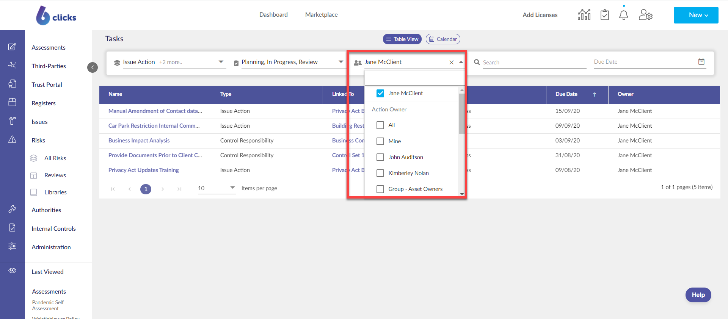Click the Risks warning triangle sidebar icon

coord(13,139)
